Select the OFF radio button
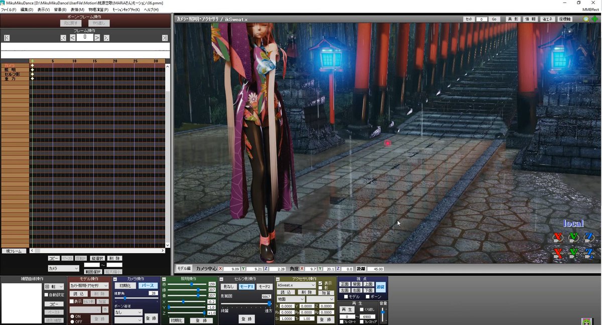602x325 pixels. pyautogui.click(x=72, y=321)
